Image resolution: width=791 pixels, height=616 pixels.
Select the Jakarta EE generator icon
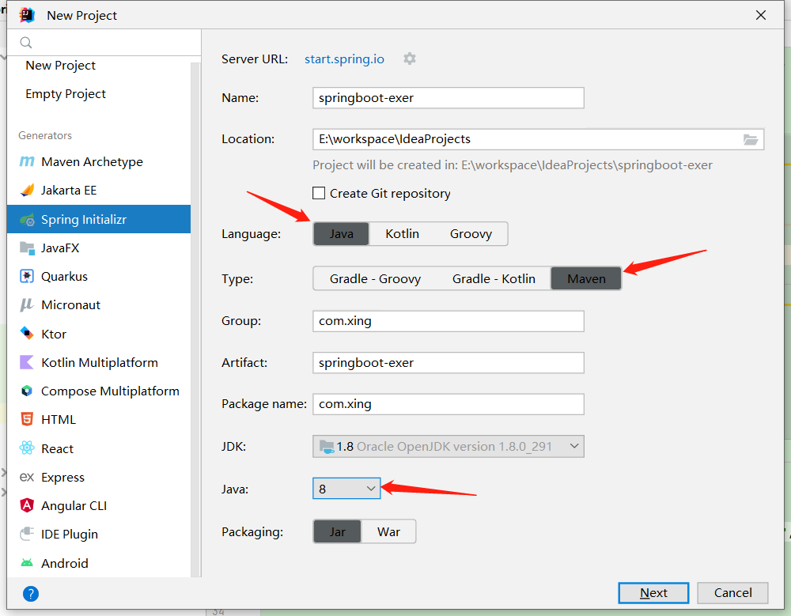pyautogui.click(x=27, y=191)
